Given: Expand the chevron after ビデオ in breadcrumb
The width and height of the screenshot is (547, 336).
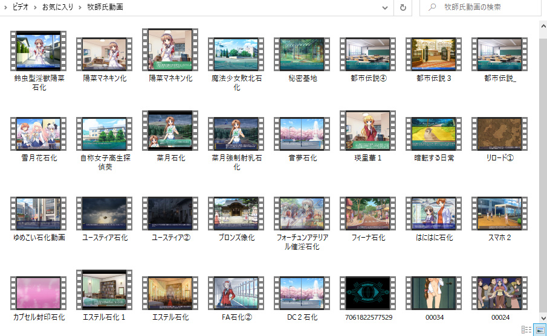Looking at the screenshot, I should tap(35, 8).
